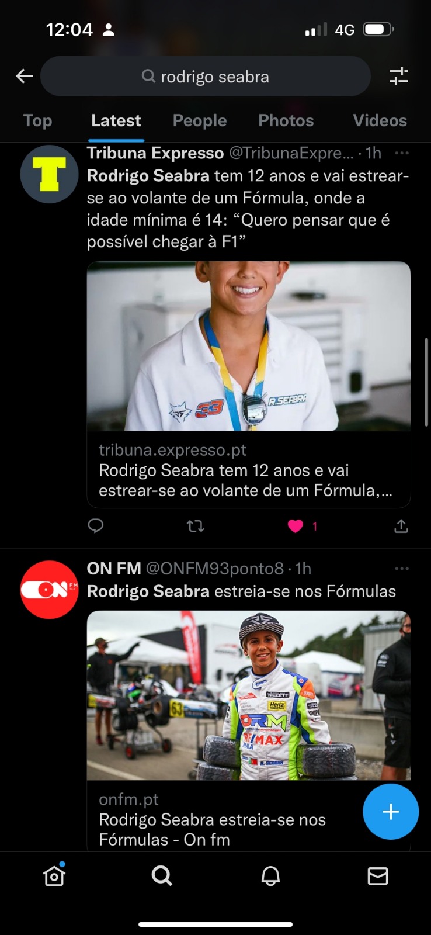Image resolution: width=431 pixels, height=935 pixels.
Task: Tap the back arrow icon
Action: [x=25, y=76]
